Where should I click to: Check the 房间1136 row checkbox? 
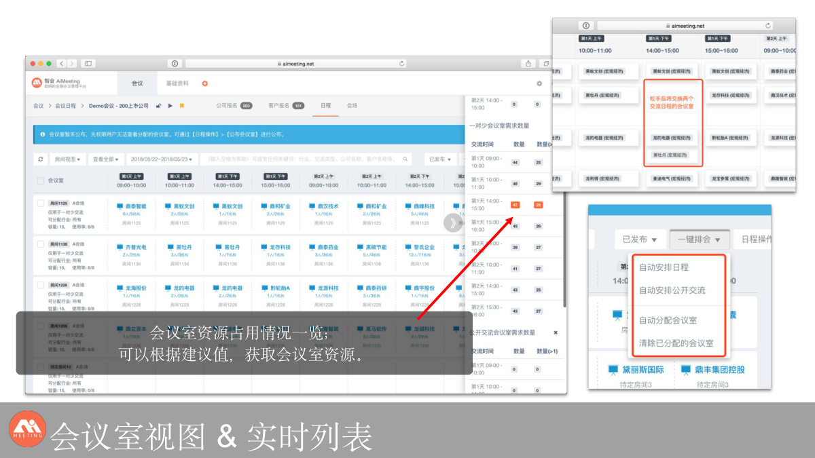point(41,244)
